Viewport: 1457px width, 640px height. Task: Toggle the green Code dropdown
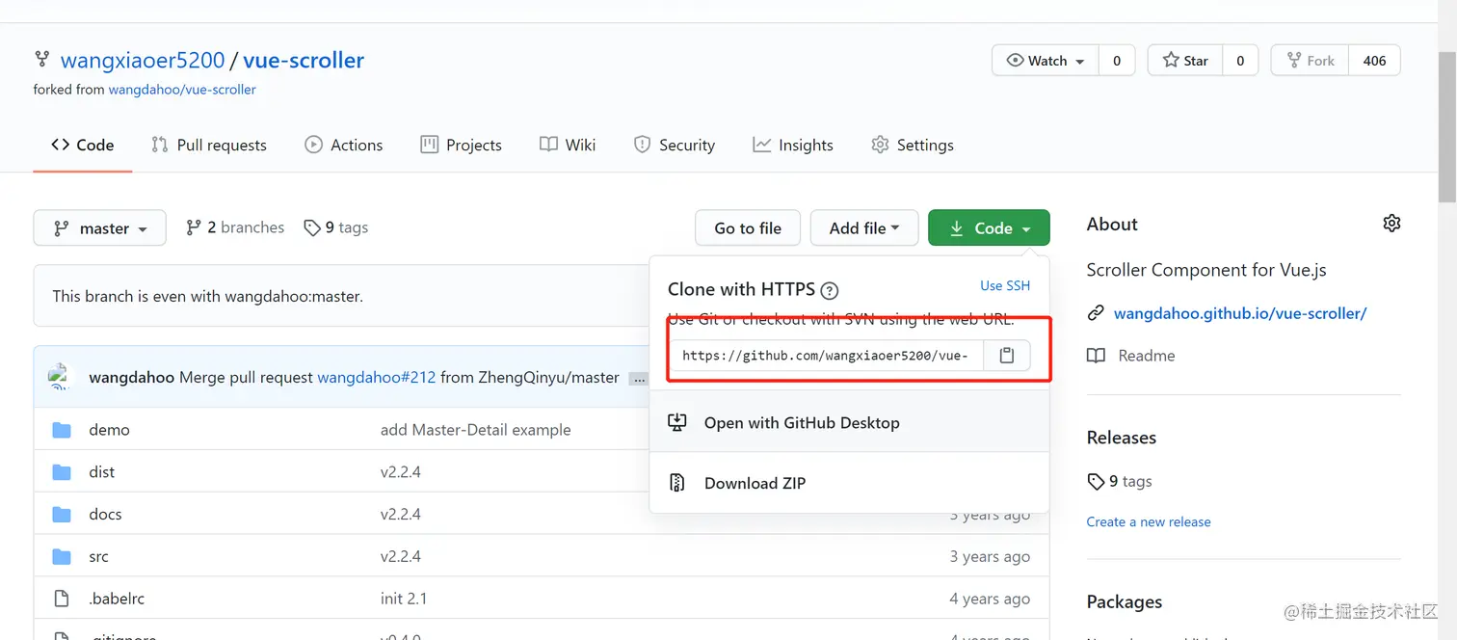[x=989, y=228]
